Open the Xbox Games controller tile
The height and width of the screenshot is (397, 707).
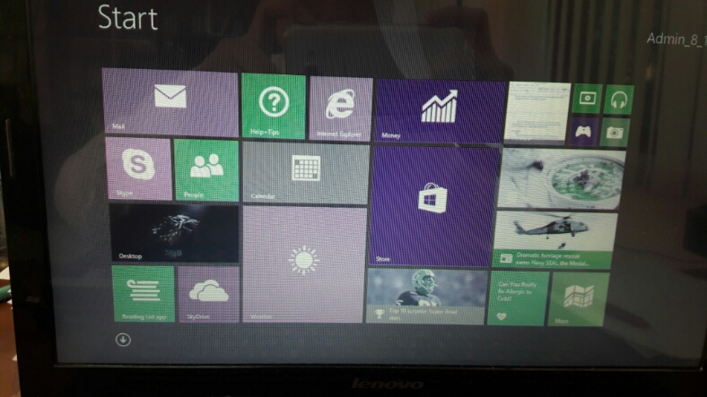click(584, 131)
